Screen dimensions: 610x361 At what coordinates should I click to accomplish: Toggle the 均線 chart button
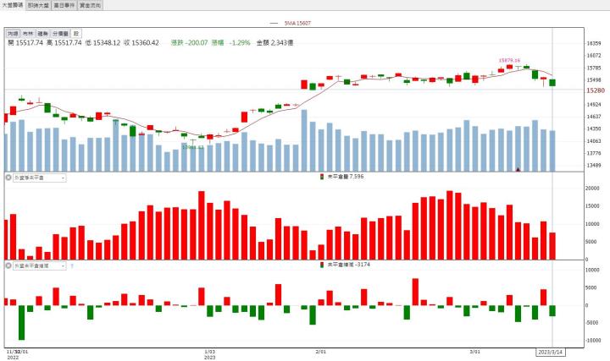click(14, 34)
